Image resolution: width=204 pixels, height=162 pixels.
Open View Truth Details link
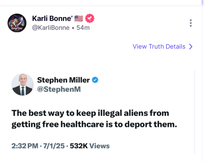pos(159,47)
